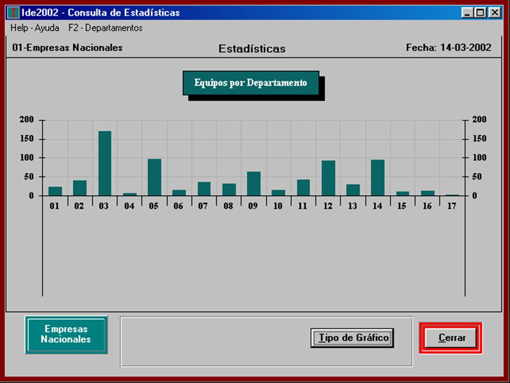Maximize the Consulta de Estadísticas window

coord(480,13)
